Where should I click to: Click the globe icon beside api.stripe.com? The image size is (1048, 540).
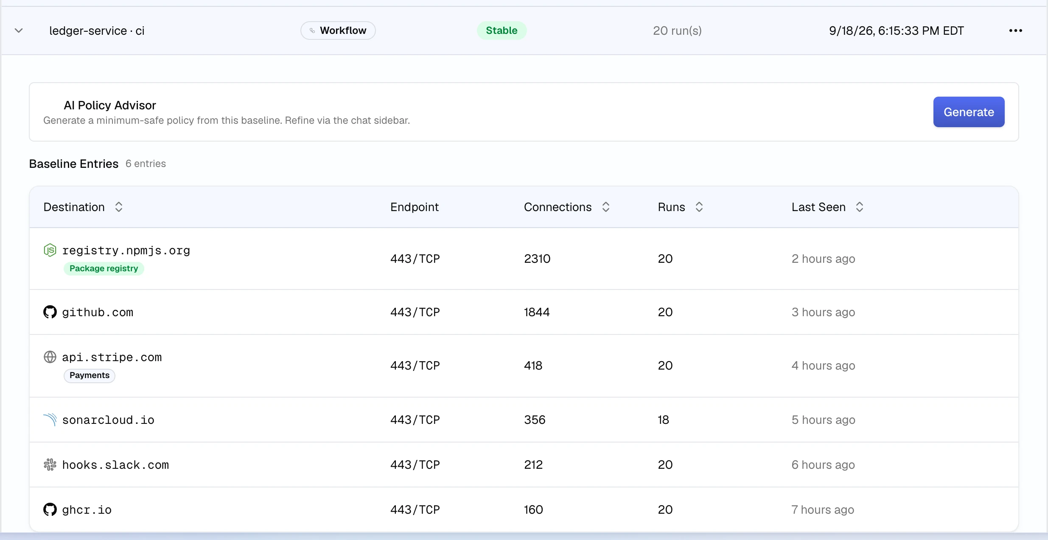[50, 357]
